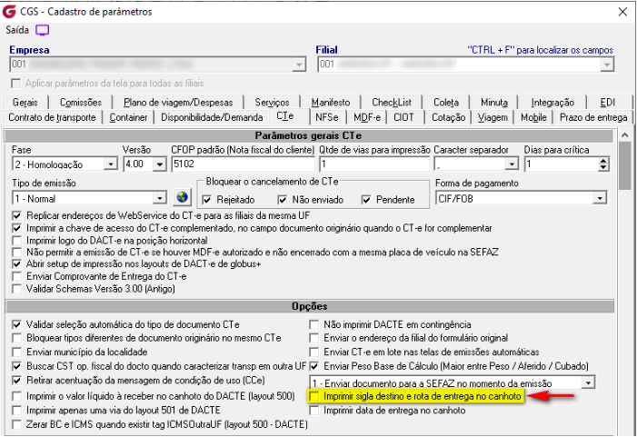Click the Saída menu item

17,30
